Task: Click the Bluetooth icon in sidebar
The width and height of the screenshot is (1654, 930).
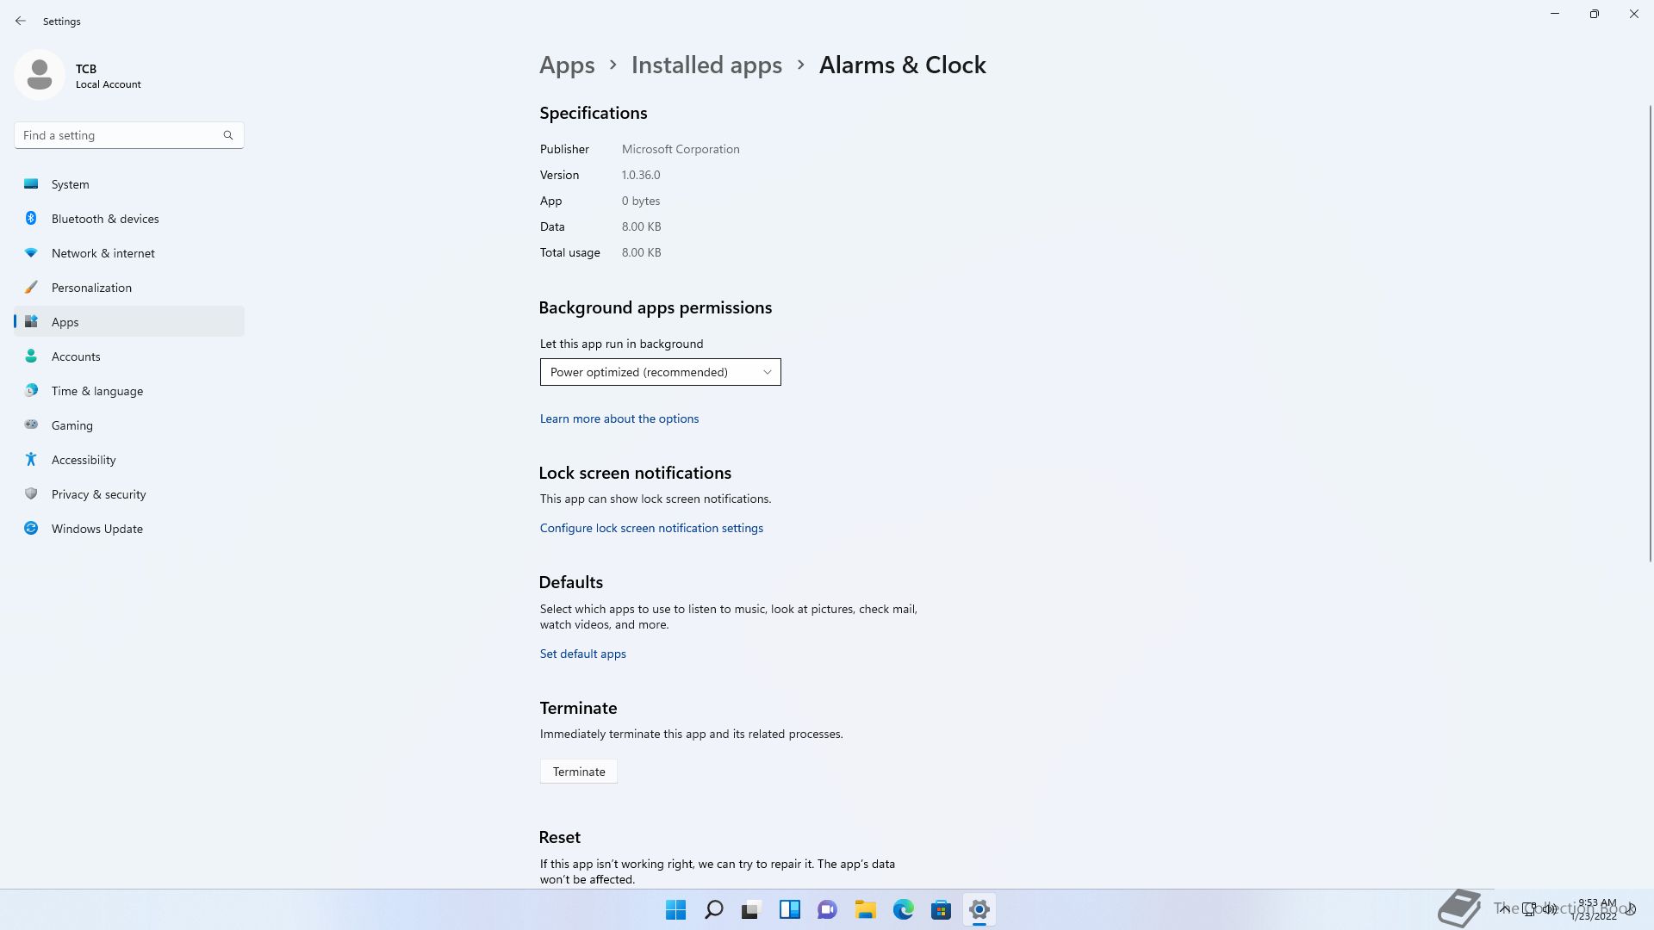Action: pyautogui.click(x=31, y=219)
